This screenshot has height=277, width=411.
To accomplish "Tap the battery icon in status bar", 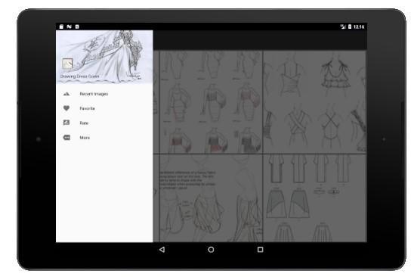I will (x=350, y=26).
